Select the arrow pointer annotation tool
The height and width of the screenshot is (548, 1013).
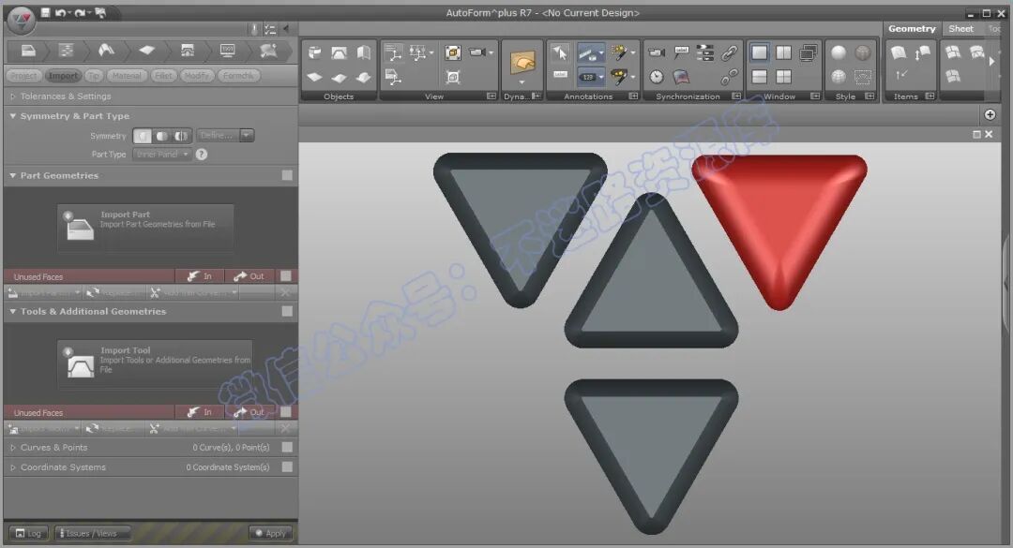560,52
